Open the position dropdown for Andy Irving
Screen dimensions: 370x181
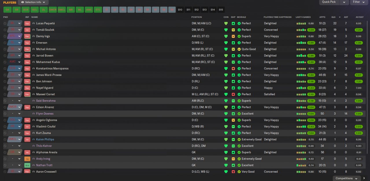[x=19, y=159]
